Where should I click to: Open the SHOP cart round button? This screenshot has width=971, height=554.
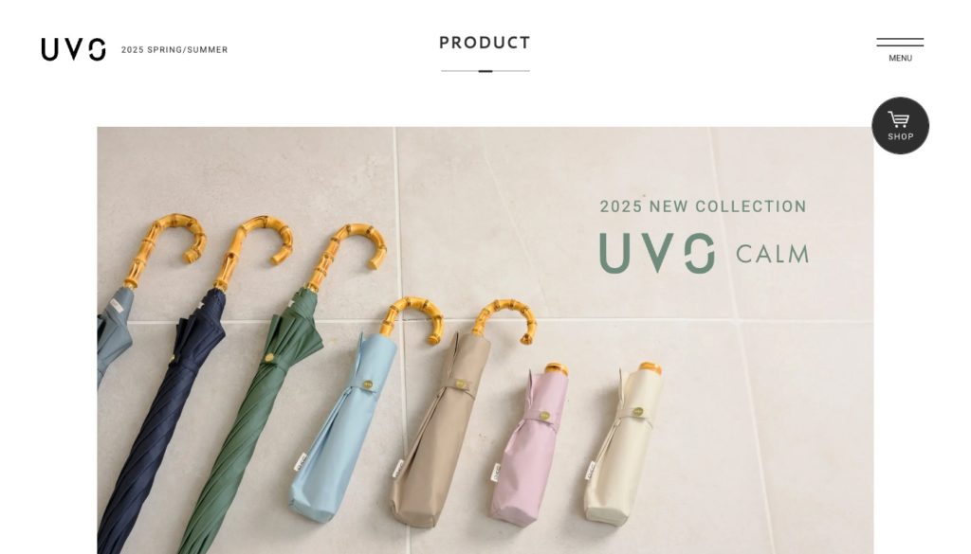tap(901, 126)
